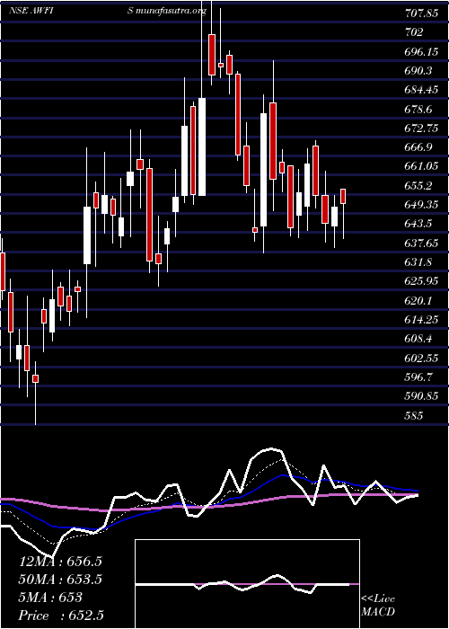The image size is (449, 629).
Task: Select the 661.05 price axis label
Action: (421, 166)
